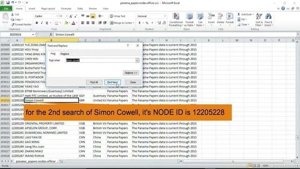Click the zoom slider in status bar
The image size is (300, 169).
point(285,166)
